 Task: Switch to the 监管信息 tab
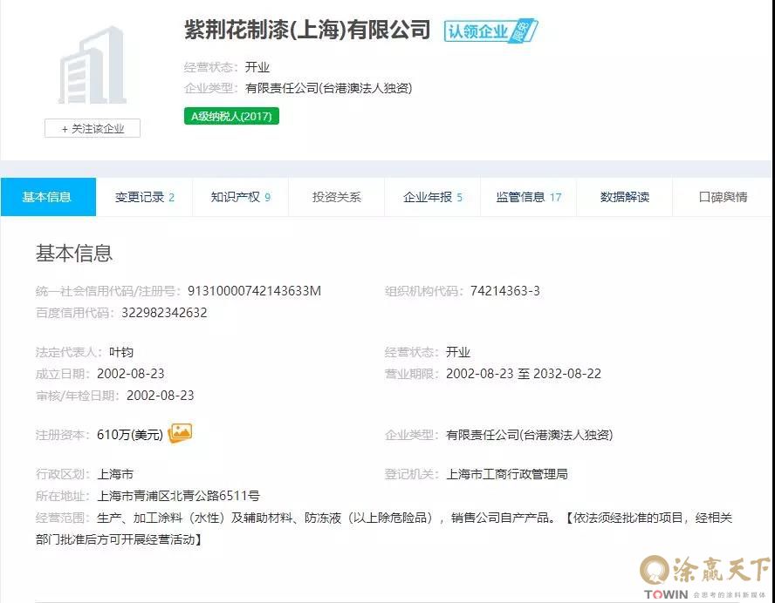click(528, 197)
